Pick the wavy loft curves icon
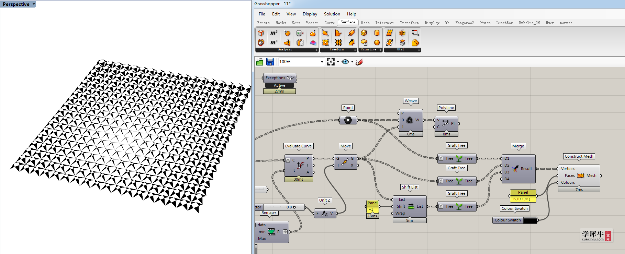This screenshot has width=625, height=254. pos(338,43)
